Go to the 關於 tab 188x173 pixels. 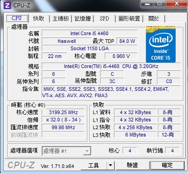tap(154, 19)
